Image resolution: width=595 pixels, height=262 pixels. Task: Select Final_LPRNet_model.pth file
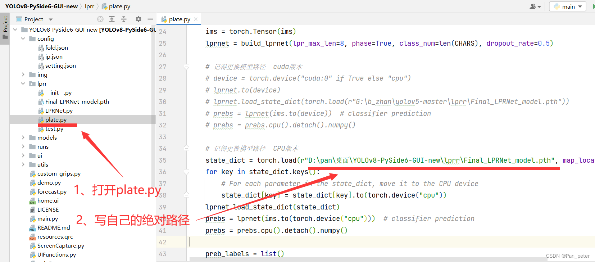click(77, 101)
